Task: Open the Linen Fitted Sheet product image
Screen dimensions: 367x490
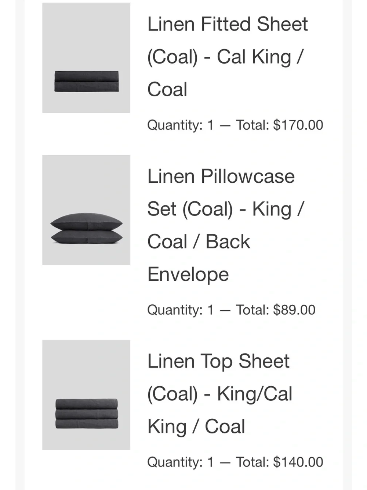Action: tap(86, 58)
